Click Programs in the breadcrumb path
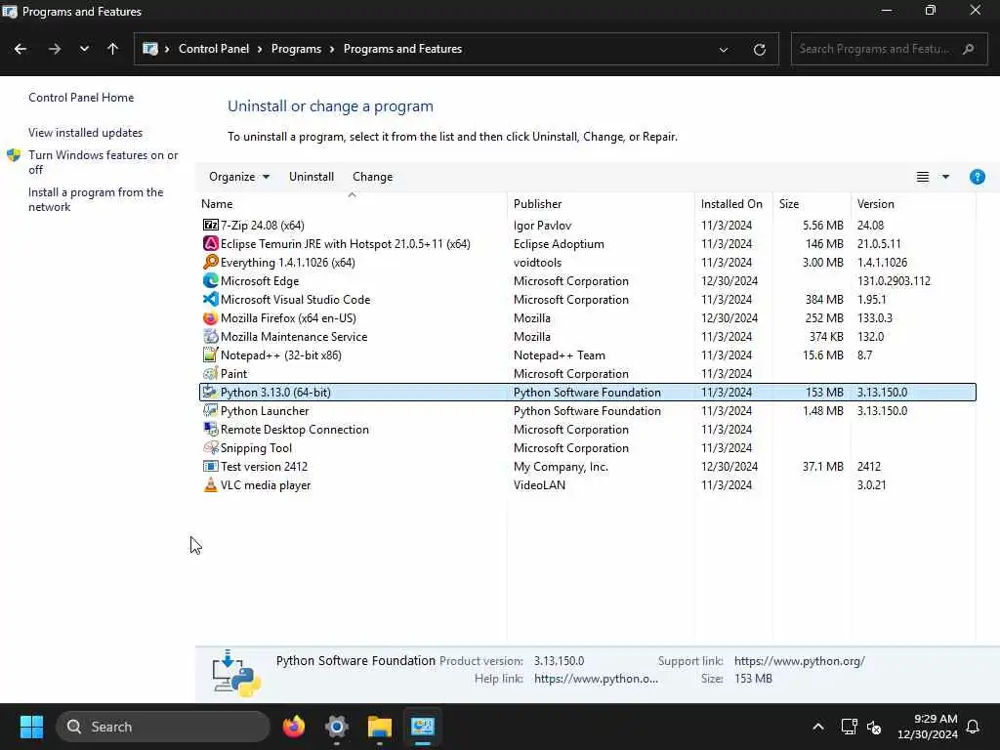 click(296, 49)
